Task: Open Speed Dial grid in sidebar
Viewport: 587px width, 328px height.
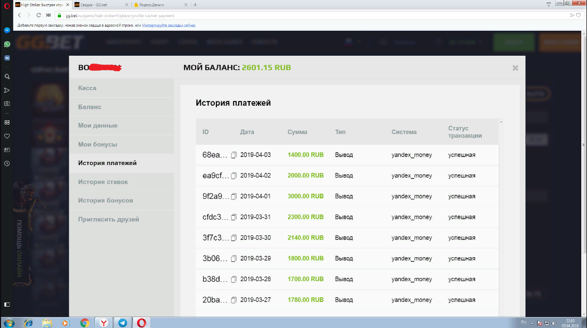Action: click(7, 122)
